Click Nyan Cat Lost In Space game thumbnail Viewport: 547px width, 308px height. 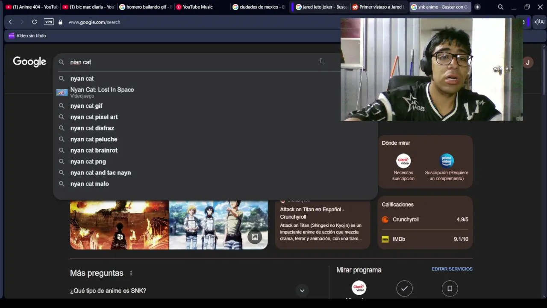click(62, 92)
